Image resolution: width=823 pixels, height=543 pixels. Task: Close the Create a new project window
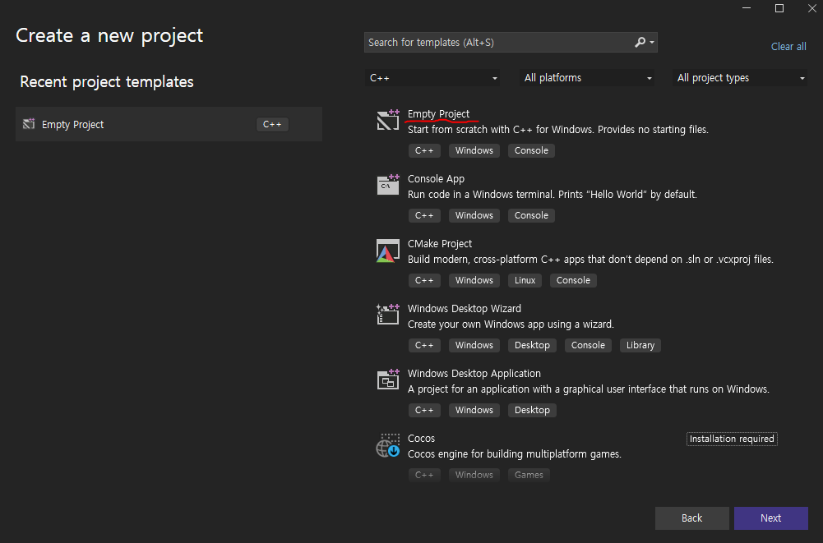[812, 8]
